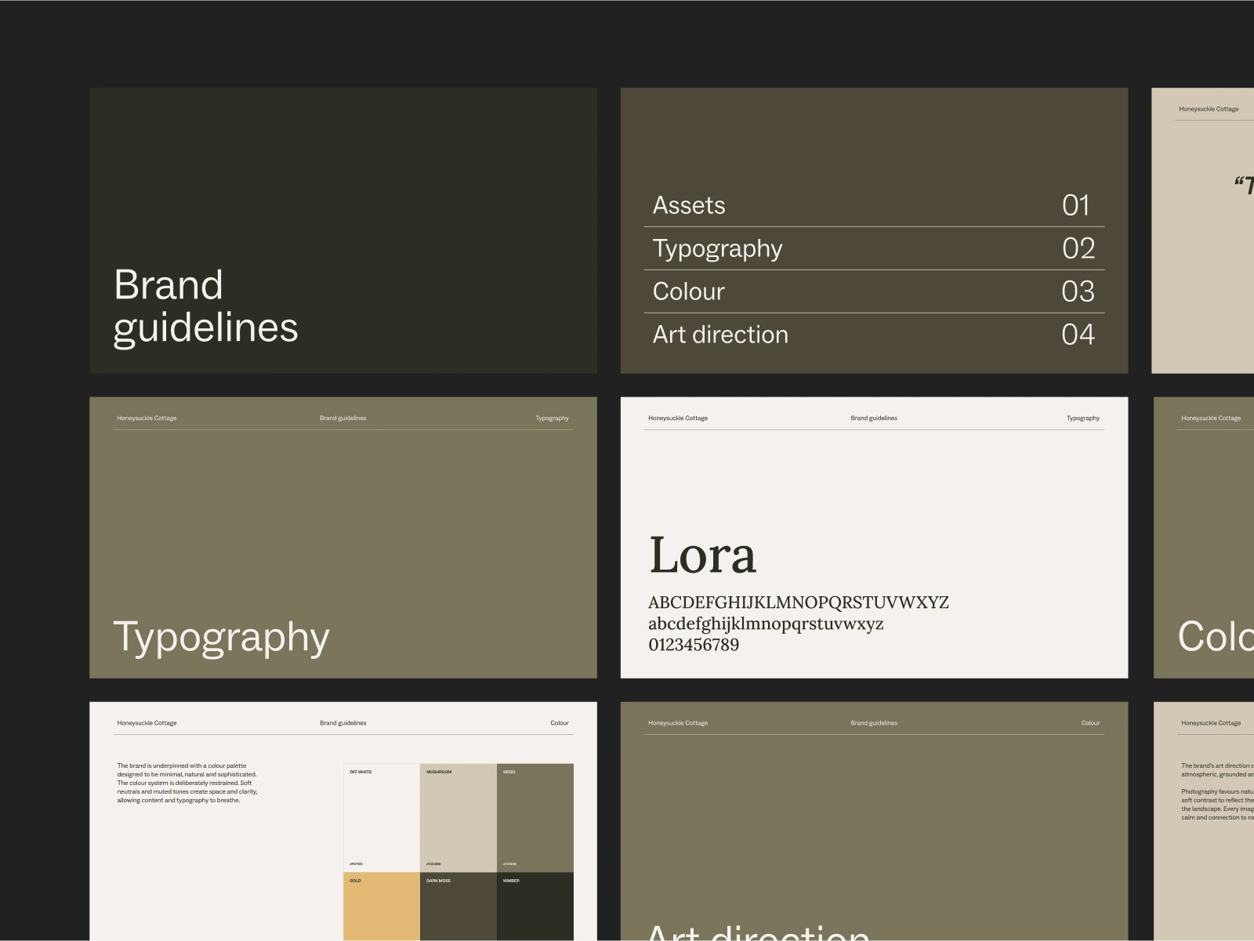This screenshot has width=1254, height=941.
Task: Click the DARK MOSS colour swatch
Action: [x=458, y=909]
